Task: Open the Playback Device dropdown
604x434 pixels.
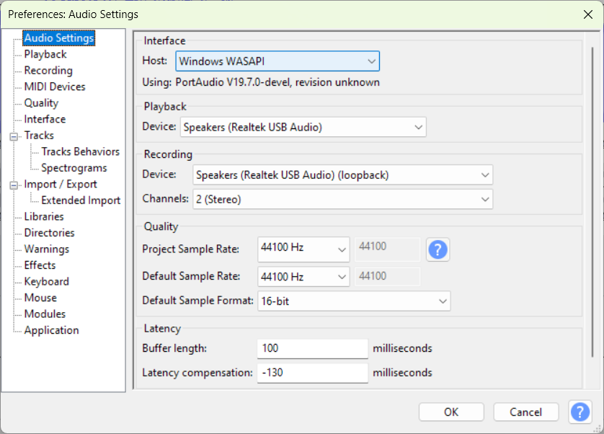Action: pos(303,128)
